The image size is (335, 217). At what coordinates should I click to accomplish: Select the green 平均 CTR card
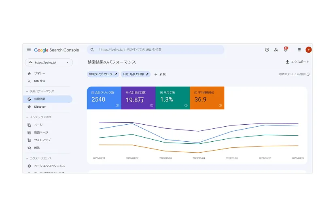172,98
